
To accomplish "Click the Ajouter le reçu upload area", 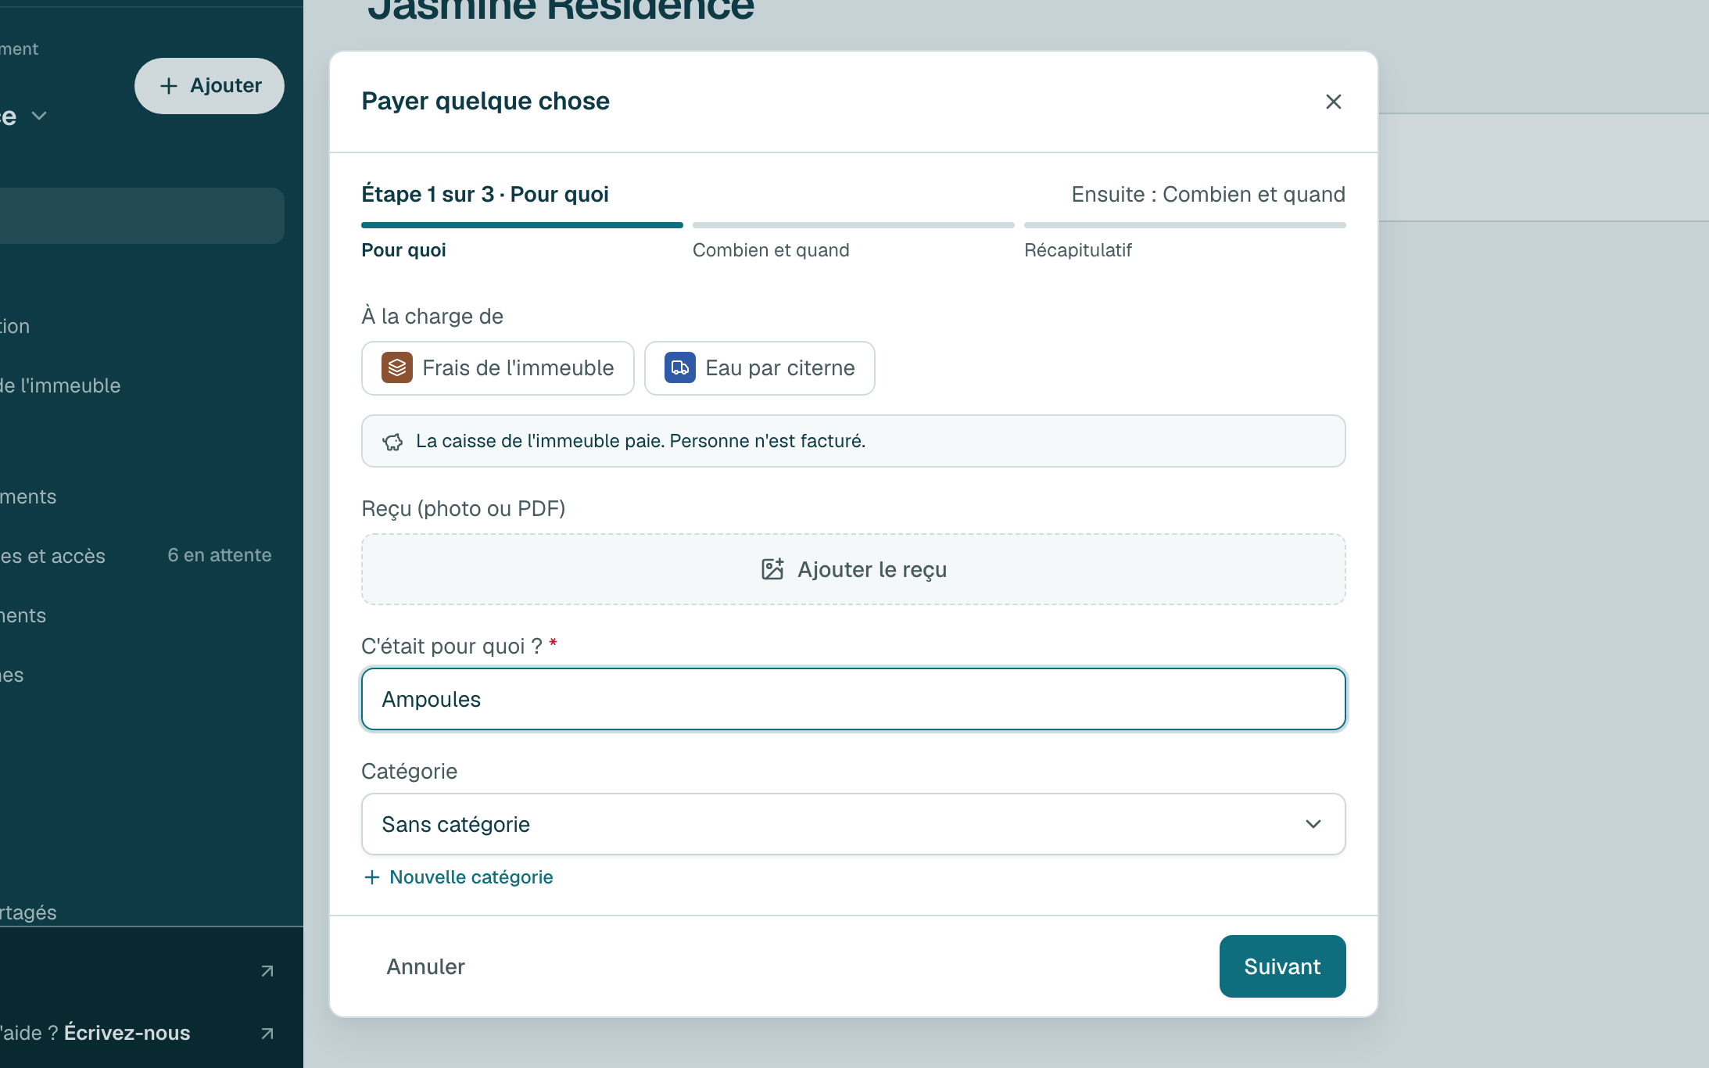I will [x=854, y=569].
